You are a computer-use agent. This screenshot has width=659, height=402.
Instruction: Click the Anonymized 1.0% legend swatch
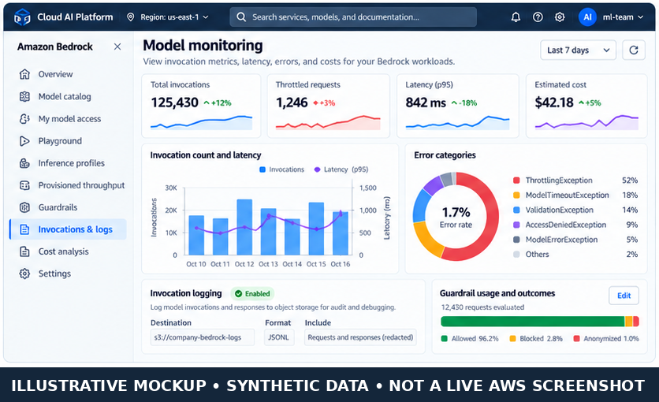(577, 339)
